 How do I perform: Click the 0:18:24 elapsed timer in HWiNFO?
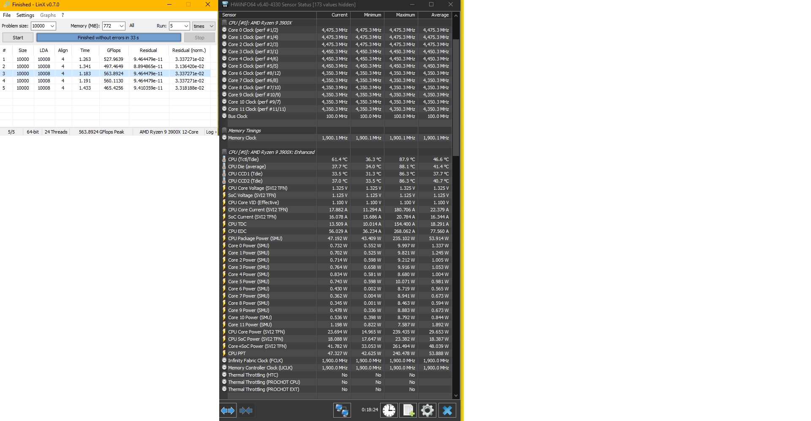[370, 410]
